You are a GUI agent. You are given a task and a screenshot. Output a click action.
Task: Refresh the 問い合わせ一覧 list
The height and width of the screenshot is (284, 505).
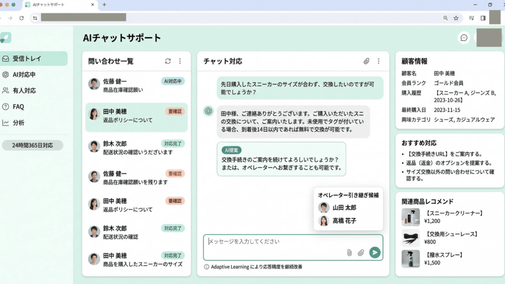pos(168,61)
